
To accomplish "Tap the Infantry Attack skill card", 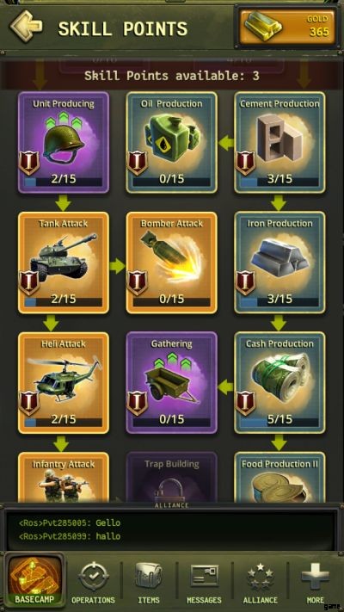I will point(64,478).
